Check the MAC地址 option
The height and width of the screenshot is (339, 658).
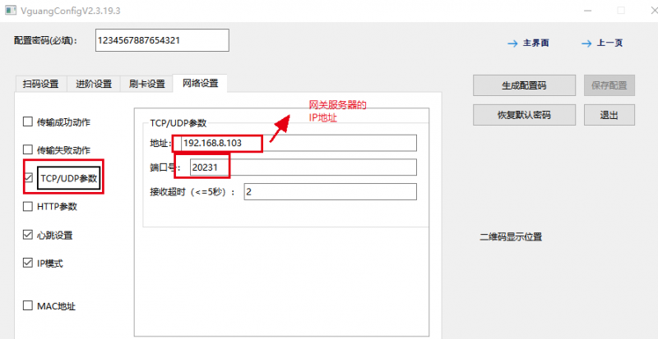29,306
